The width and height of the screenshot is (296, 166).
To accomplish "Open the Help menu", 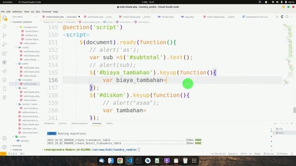I will (x=55, y=12).
